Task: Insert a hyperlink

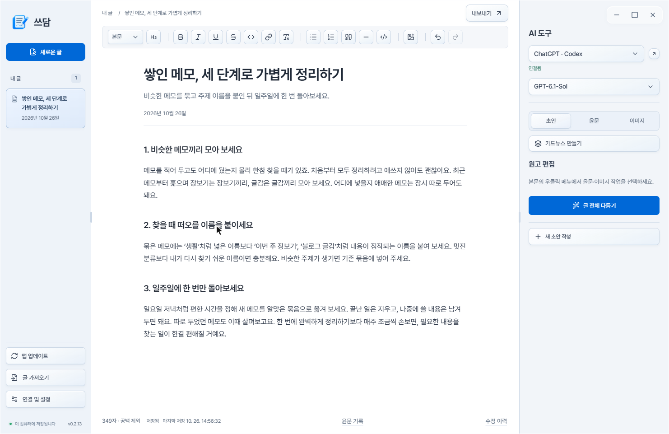Action: pyautogui.click(x=269, y=37)
